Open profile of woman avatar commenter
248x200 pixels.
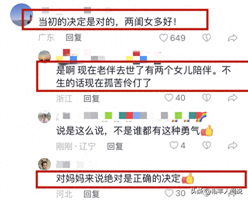coord(45,117)
